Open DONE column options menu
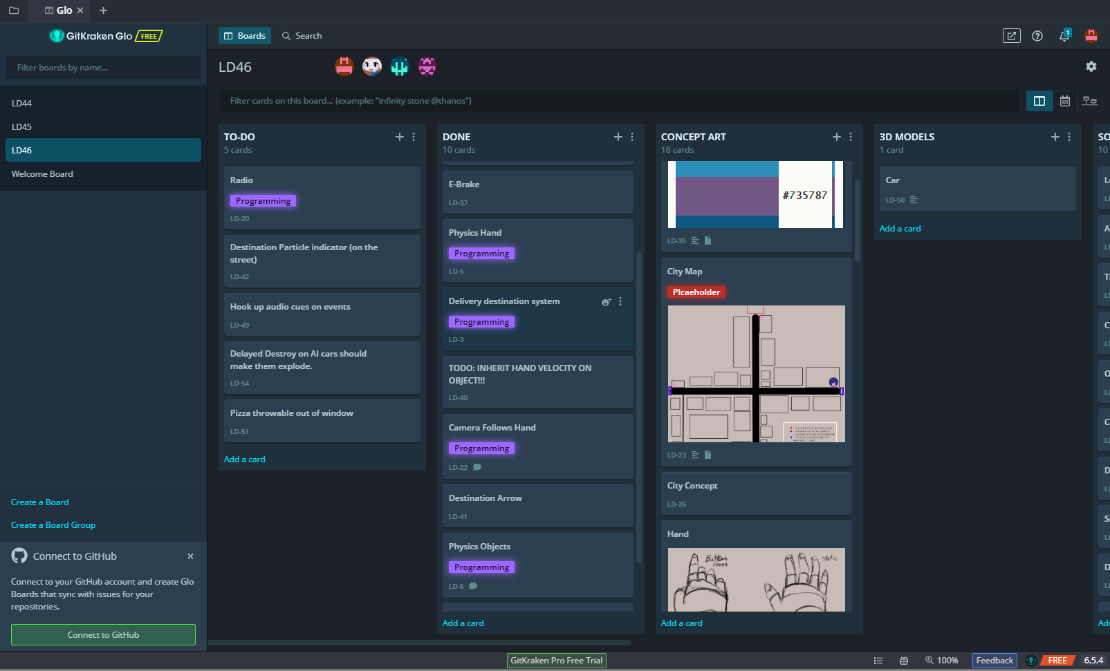This screenshot has width=1110, height=671. 632,137
